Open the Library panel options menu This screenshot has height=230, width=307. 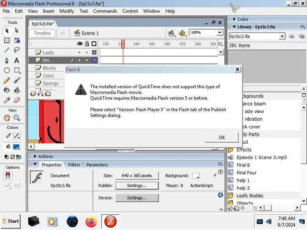(x=303, y=27)
